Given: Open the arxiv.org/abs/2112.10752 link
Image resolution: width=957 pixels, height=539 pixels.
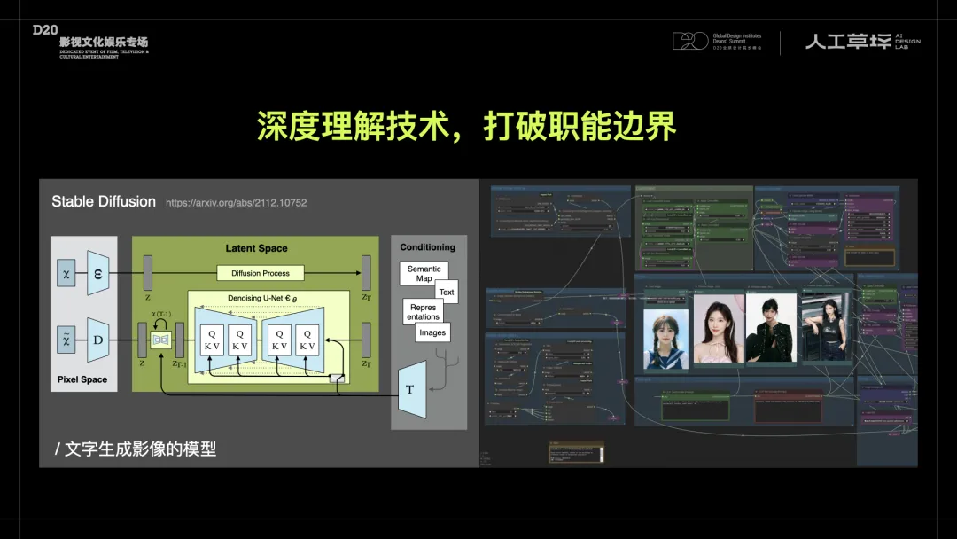Looking at the screenshot, I should [x=236, y=203].
